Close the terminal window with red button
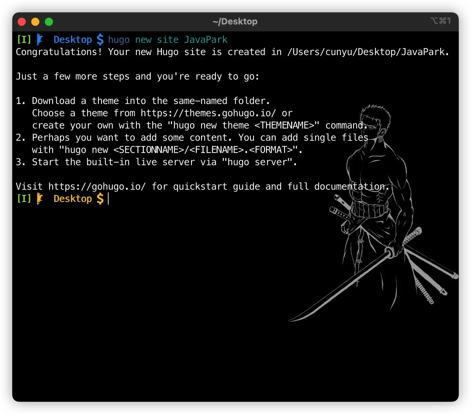Viewport: 471px width, 414px height. (x=22, y=22)
